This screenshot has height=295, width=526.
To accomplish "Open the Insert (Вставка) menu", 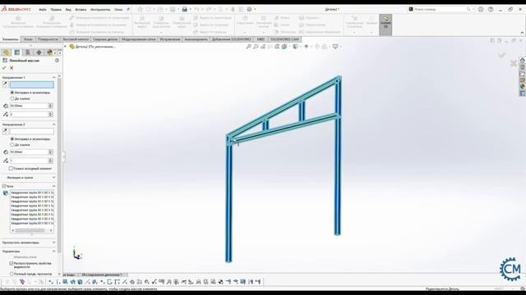I will tap(81, 9).
